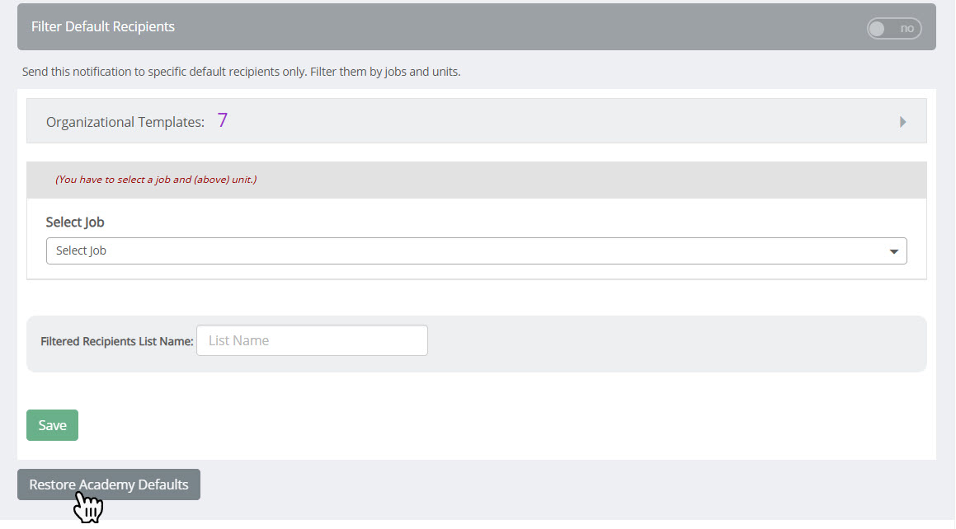Expand the Organizational Templates section arrow
The width and height of the screenshot is (956, 529).
coord(902,122)
